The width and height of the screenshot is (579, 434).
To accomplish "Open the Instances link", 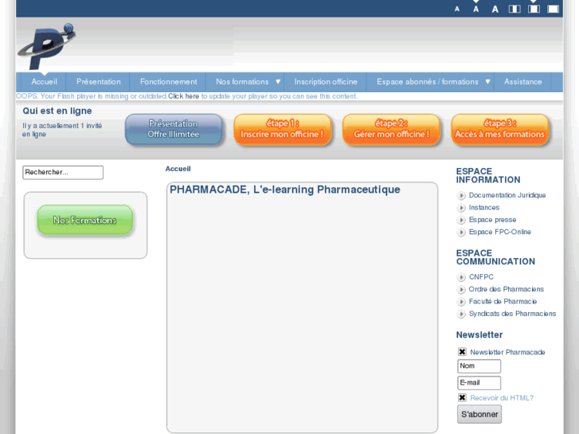I will click(484, 207).
